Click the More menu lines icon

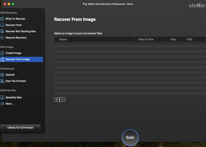[2, 104]
